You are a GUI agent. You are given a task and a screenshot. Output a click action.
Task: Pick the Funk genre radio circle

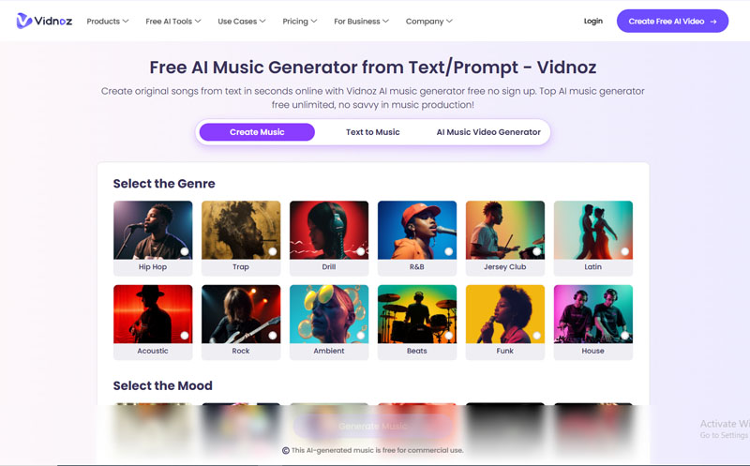coord(536,336)
